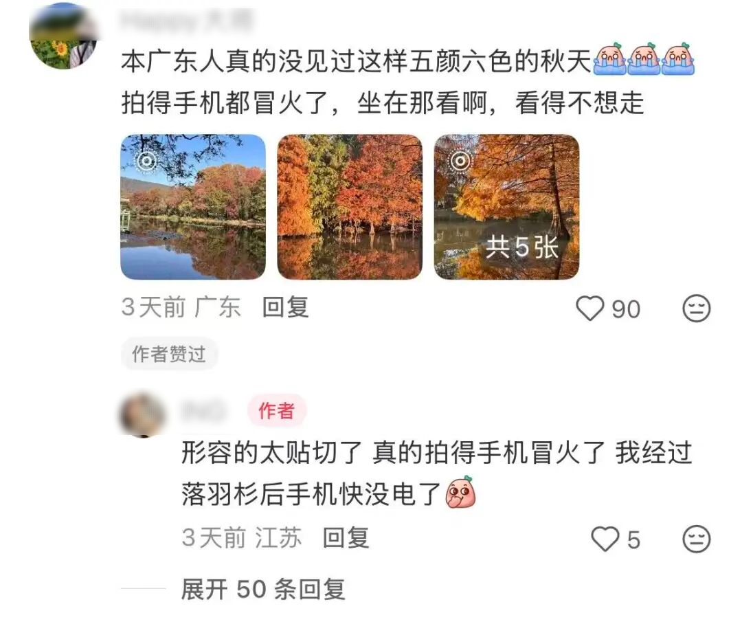742x624 pixels.
Task: Click the first crying emoji sticker
Action: click(610, 60)
